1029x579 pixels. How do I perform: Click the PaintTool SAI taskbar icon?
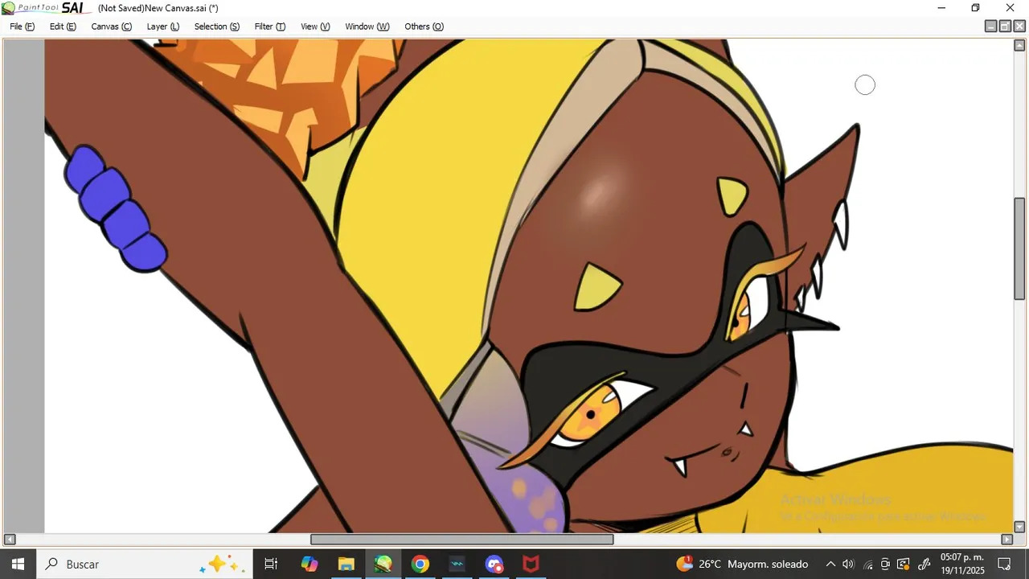383,564
